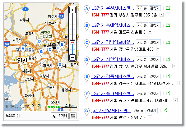Click 길찾기 for 송파서비스센터
Screen dimensions: 186x128
click(155, 94)
